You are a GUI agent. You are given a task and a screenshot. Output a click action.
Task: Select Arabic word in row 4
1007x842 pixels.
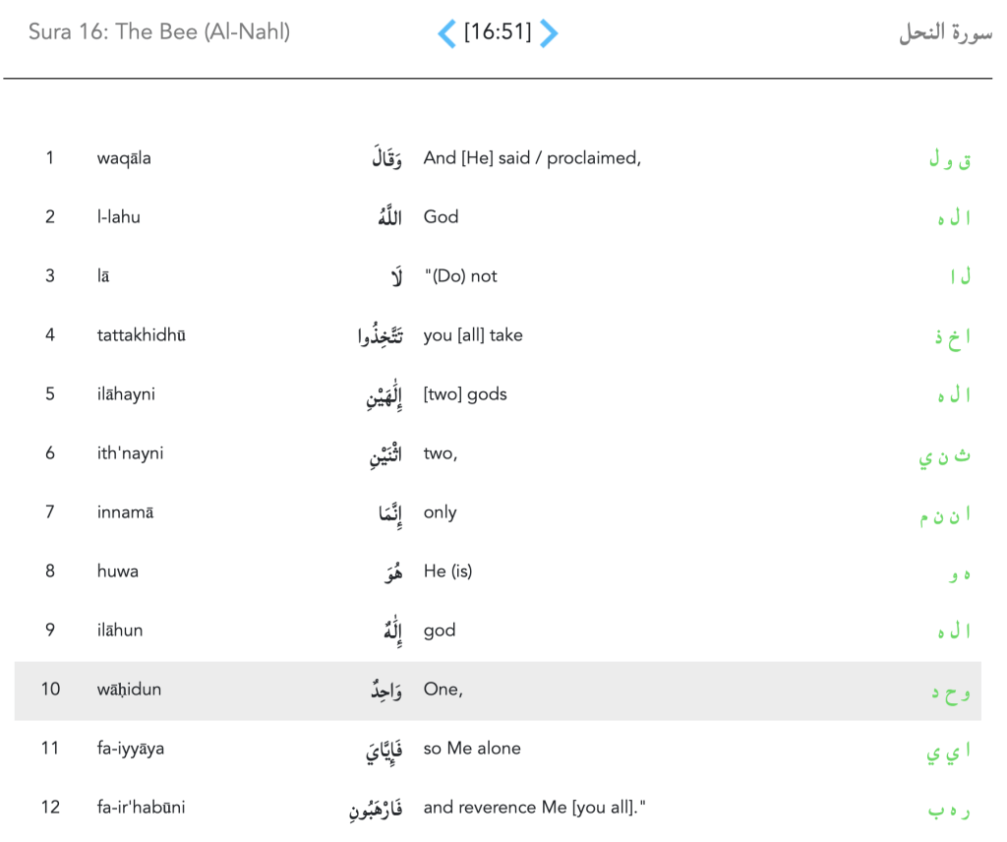coord(381,336)
